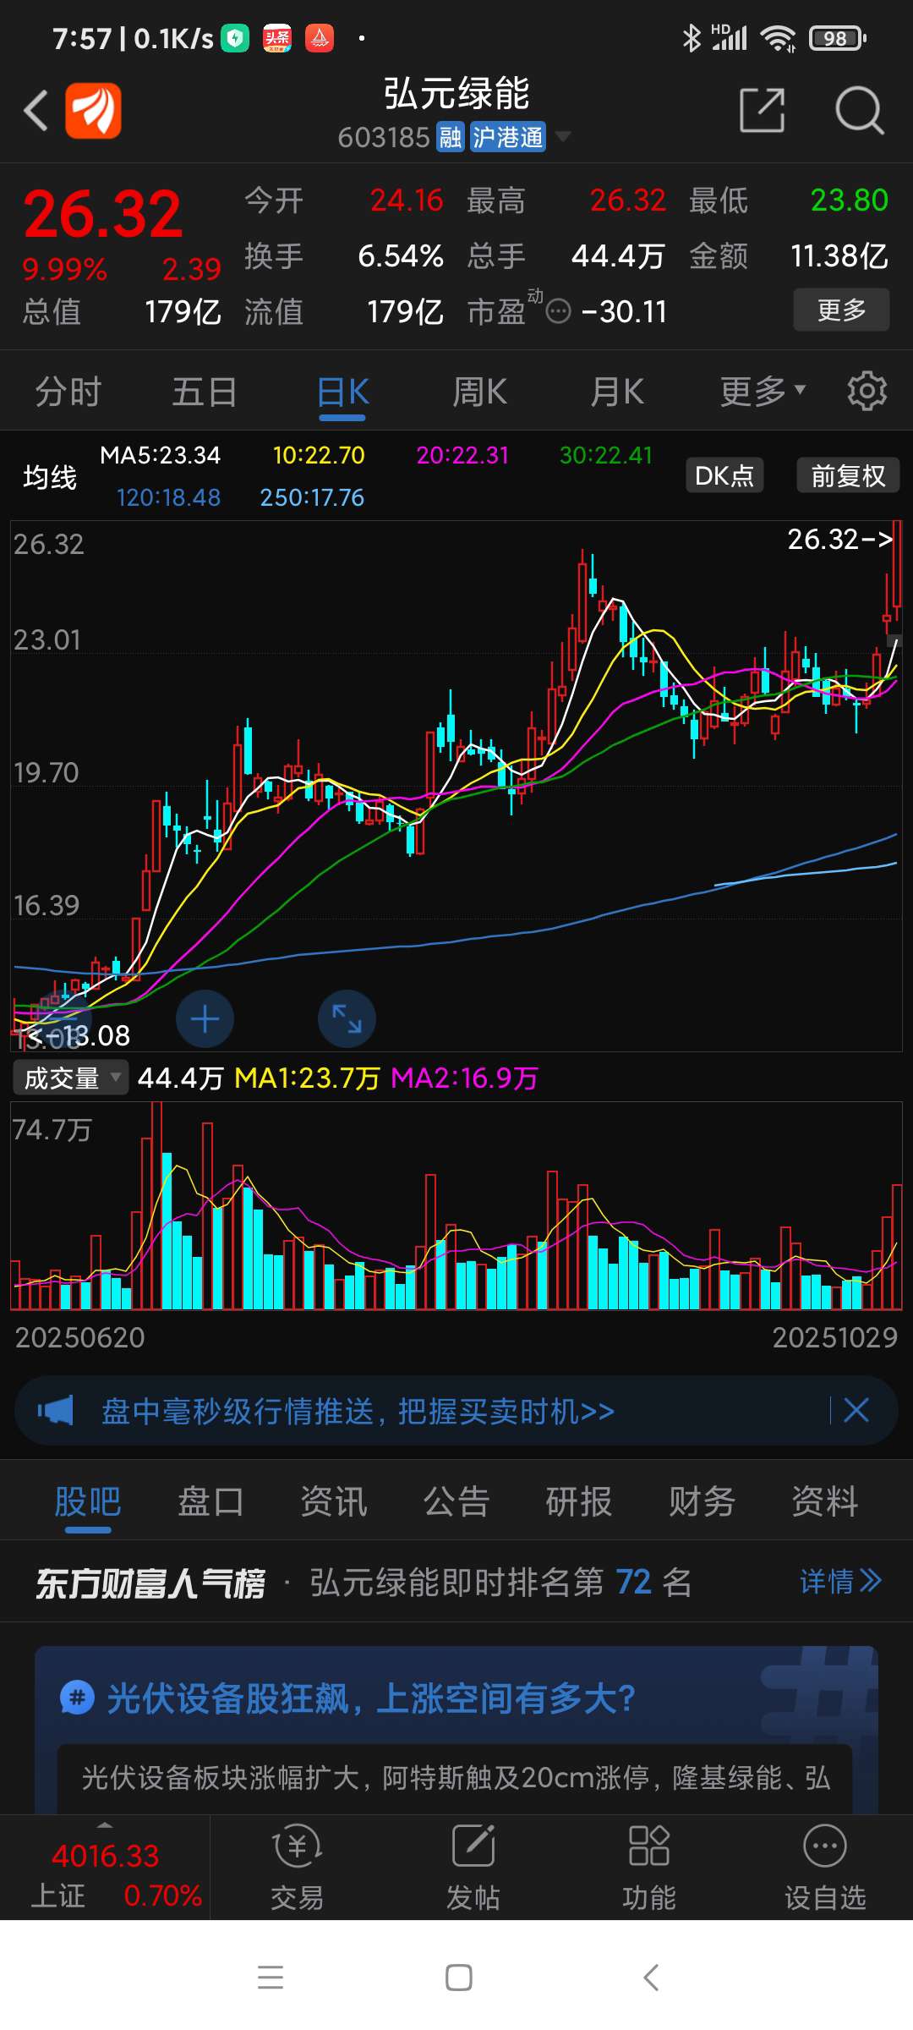The height and width of the screenshot is (2030, 913).
Task: Tap the 融 margin trading badge
Action: [451, 137]
